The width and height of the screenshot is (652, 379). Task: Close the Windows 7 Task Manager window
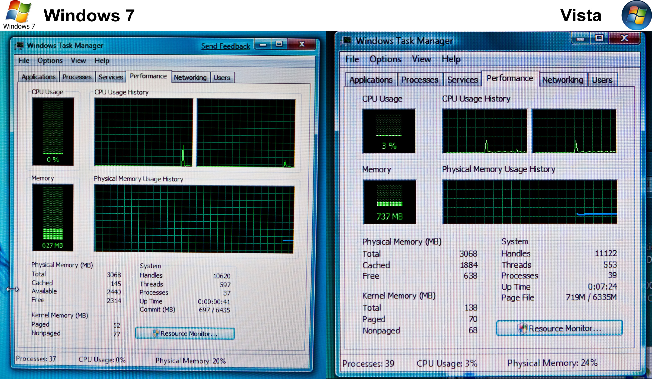[x=301, y=44]
